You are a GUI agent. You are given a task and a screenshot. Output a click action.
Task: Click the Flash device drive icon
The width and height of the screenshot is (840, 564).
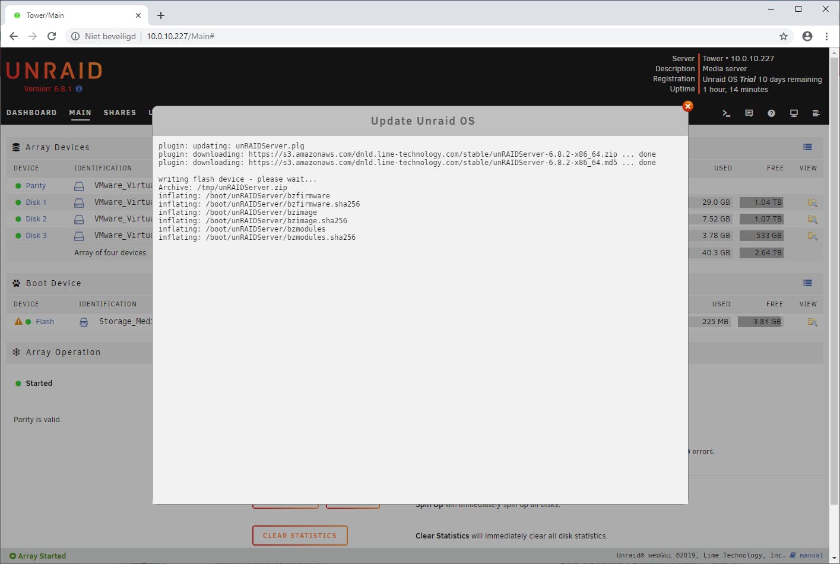click(84, 322)
